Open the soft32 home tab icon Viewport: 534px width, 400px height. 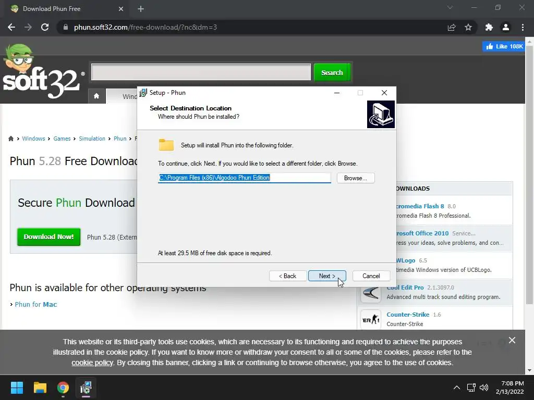click(x=96, y=96)
